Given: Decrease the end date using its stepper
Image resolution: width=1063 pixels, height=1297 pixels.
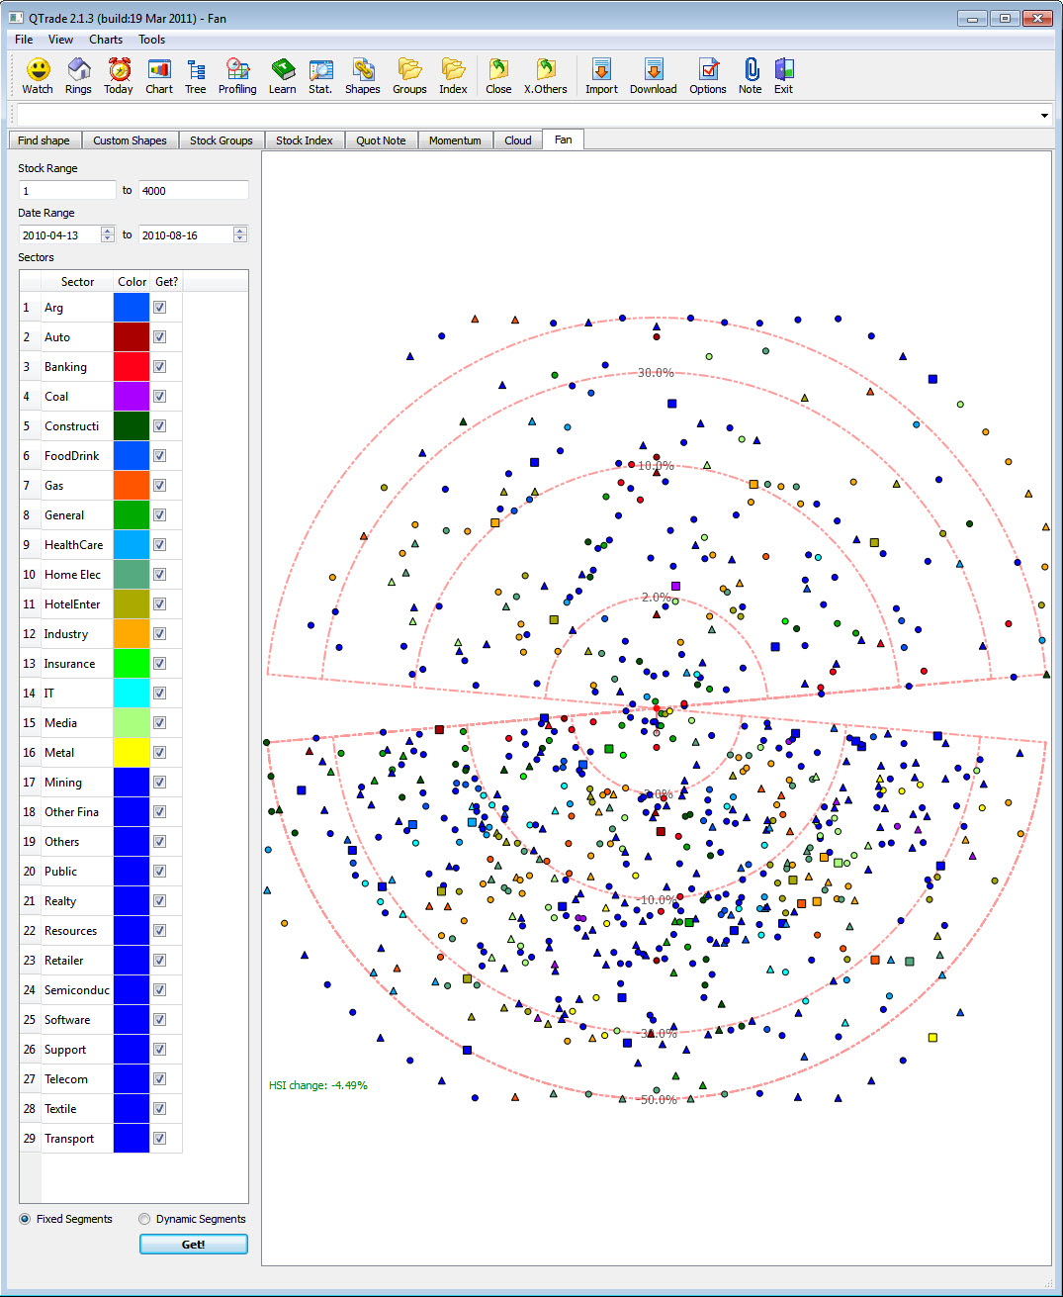Looking at the screenshot, I should (x=239, y=238).
